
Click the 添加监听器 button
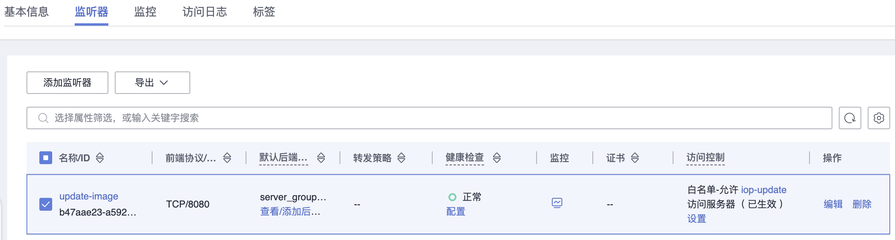tap(67, 83)
